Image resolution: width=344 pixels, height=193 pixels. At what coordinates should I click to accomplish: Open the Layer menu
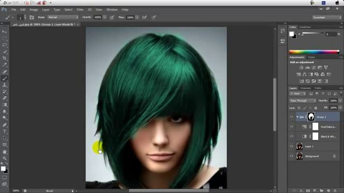coord(46,10)
